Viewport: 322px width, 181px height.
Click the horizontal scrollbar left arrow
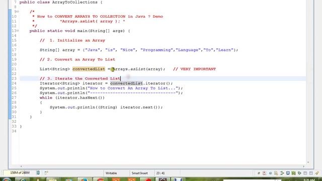(21, 166)
